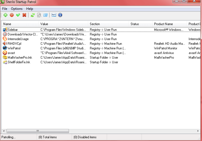202x141 pixels.
Task: Click the Patrolling... status text
Action: tap(8, 137)
